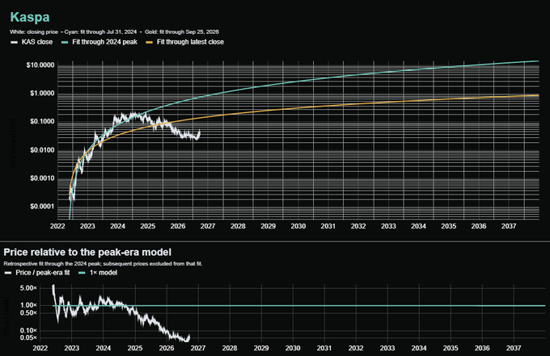The image size is (550, 356).
Task: Click 2037 on the lower ratio chart axis
Action: pos(514,348)
